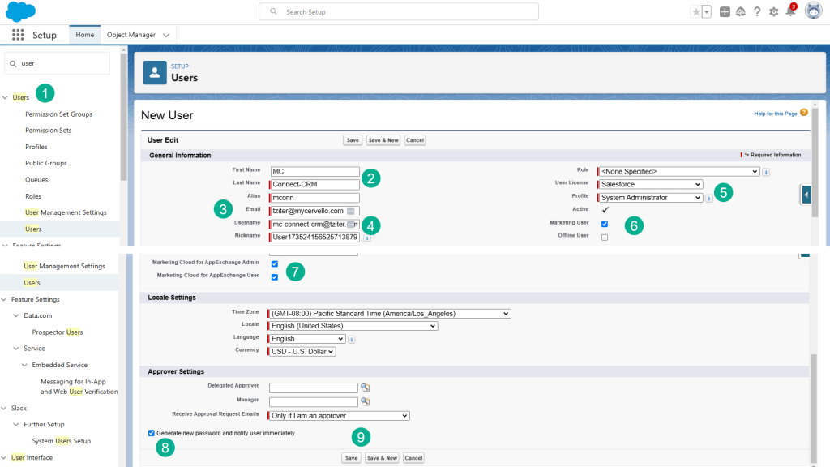
Task: Open the Setup gear menu icon
Action: tap(773, 11)
